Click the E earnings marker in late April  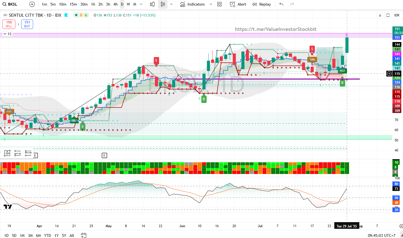104,155
